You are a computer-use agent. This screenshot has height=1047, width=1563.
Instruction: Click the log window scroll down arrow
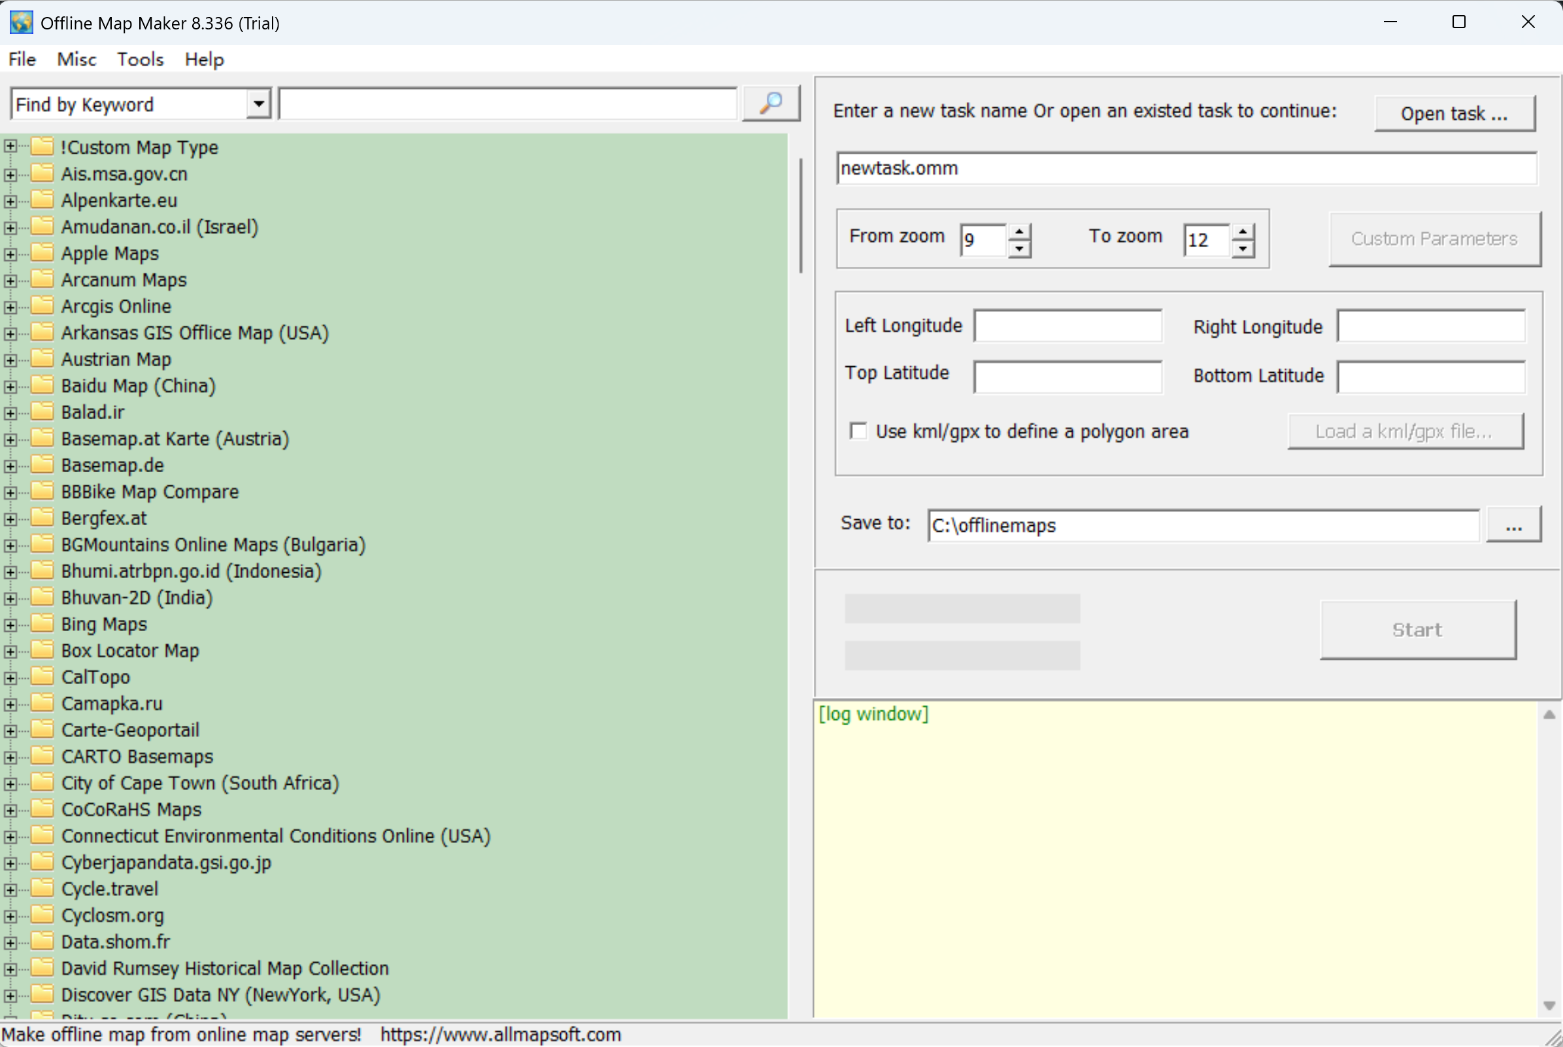click(x=1549, y=1006)
